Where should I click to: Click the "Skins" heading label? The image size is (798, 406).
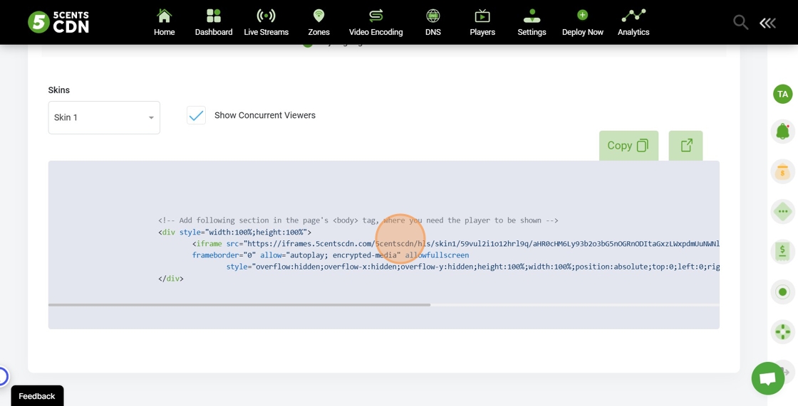click(59, 90)
